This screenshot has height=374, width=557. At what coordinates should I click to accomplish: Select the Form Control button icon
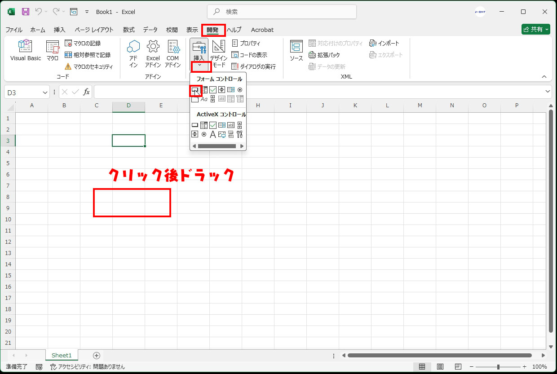[195, 90]
